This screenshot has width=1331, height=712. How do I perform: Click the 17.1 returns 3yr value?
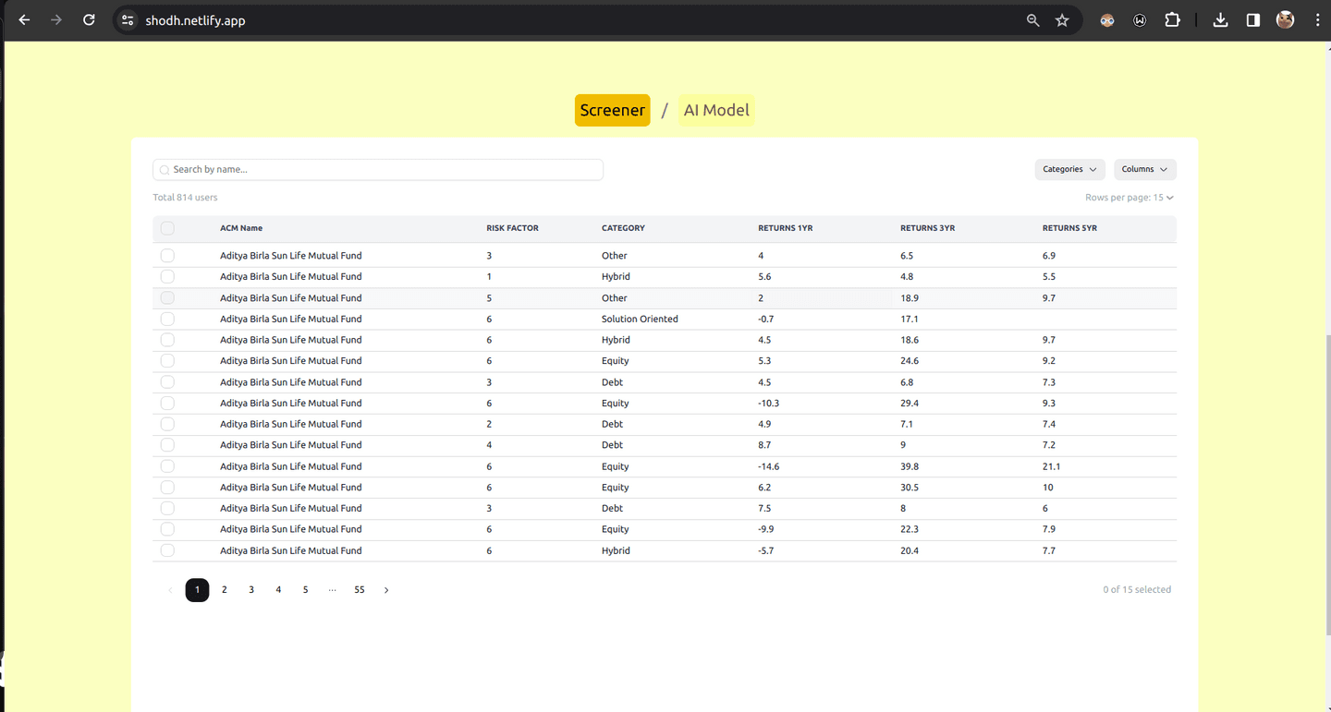tap(909, 319)
